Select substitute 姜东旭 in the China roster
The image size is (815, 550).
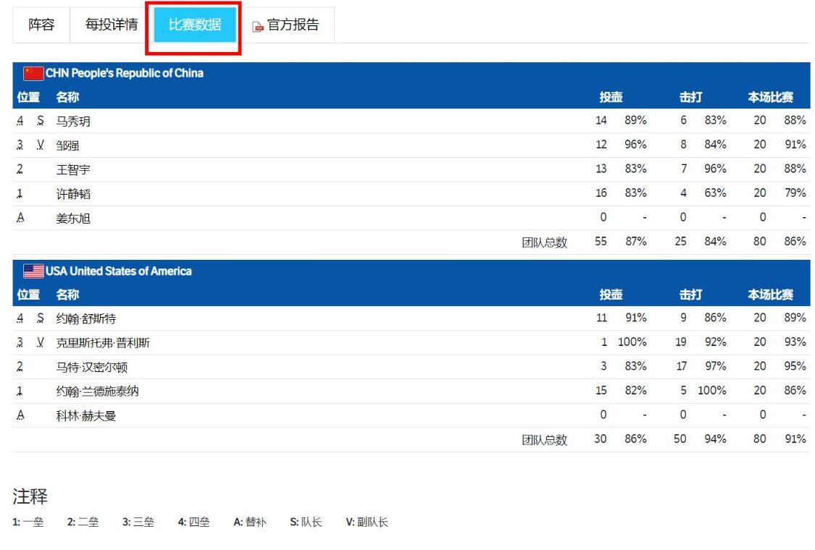74,218
